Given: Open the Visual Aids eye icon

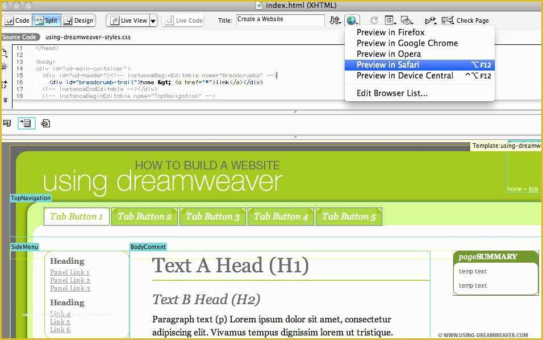Looking at the screenshot, I should [407, 20].
